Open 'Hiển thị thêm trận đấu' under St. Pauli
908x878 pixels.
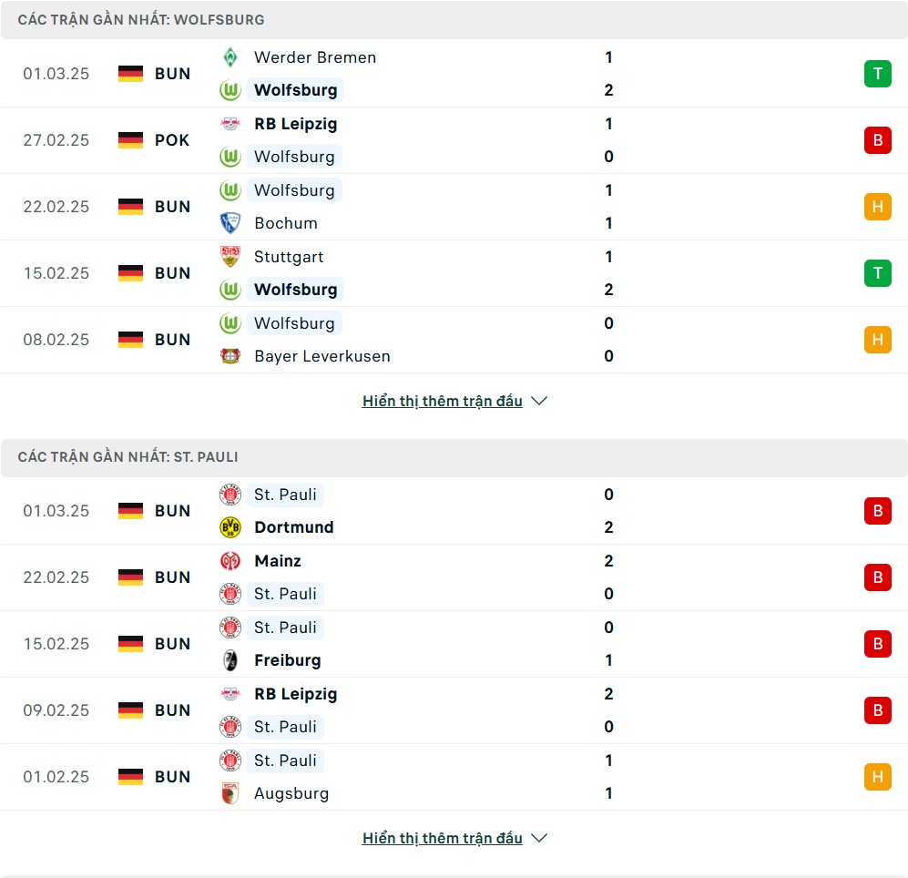point(443,838)
